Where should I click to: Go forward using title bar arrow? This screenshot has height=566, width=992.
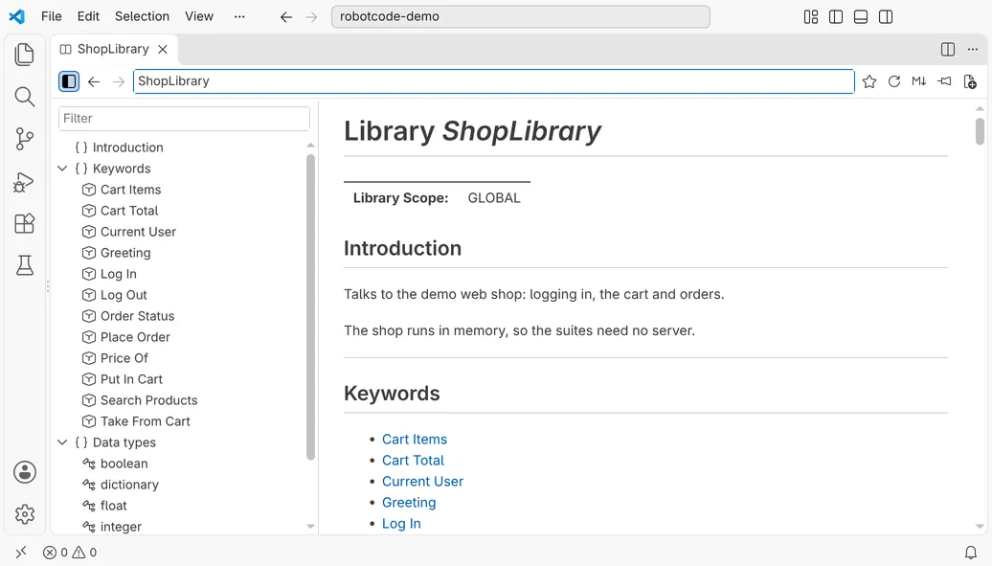311,17
